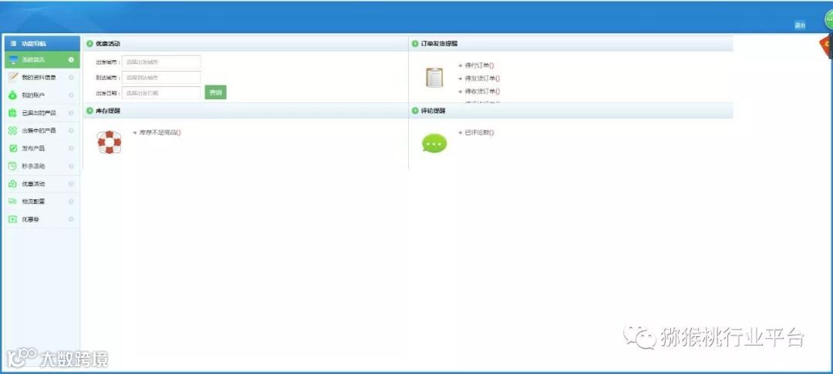Focus the 出发城市 input field
833x374 pixels.
pos(161,62)
